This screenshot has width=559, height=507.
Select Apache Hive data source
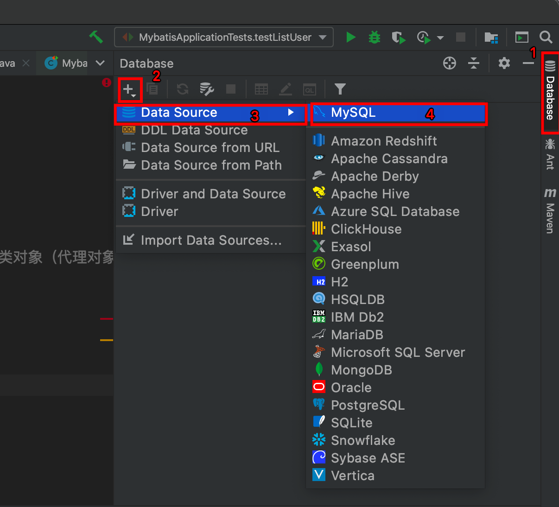pos(395,194)
